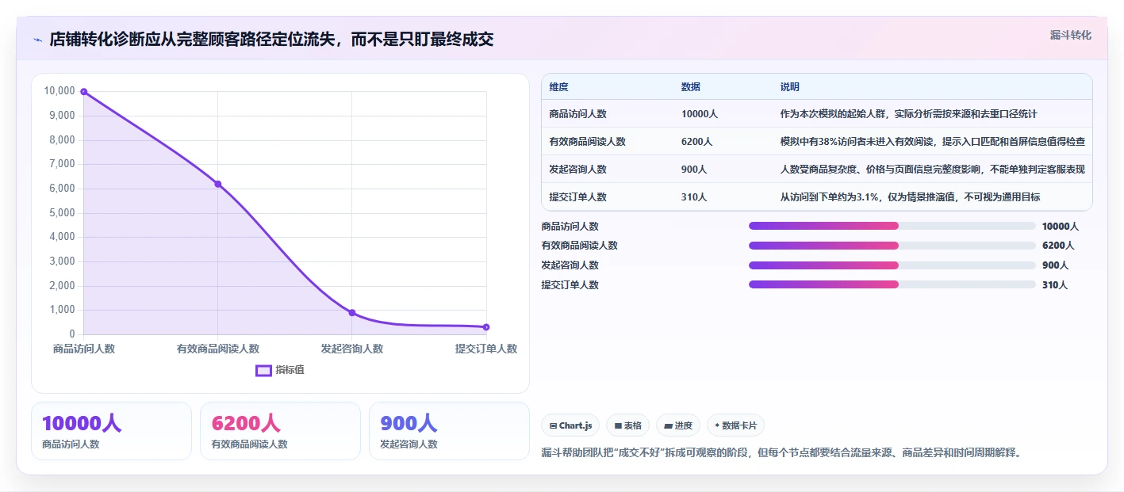1124x492 pixels.
Task: Click the 5,000 y-axis tick label
Action: point(62,212)
